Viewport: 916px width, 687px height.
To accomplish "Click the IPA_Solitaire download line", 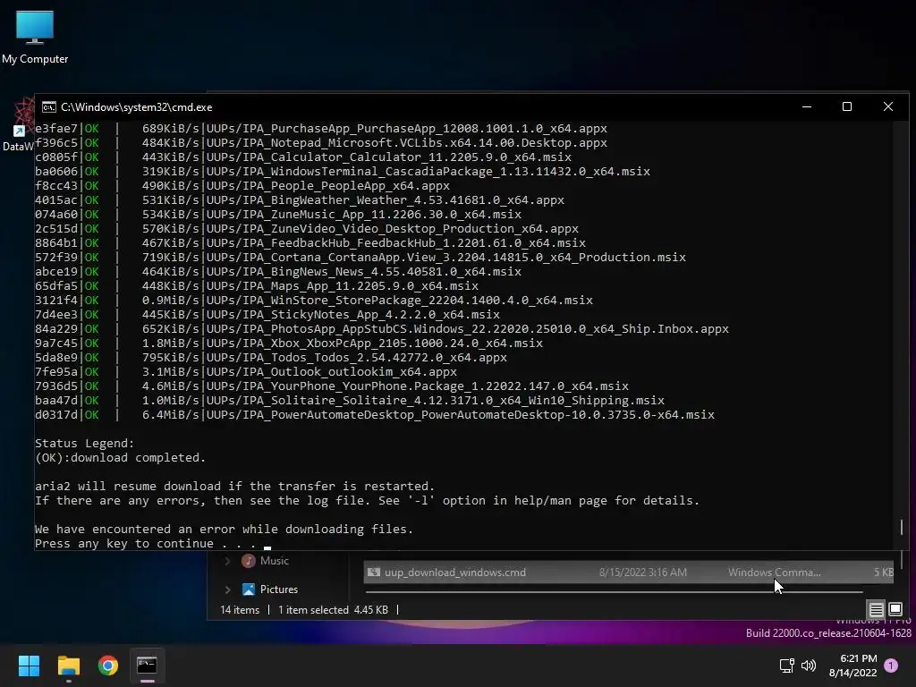I will [350, 401].
